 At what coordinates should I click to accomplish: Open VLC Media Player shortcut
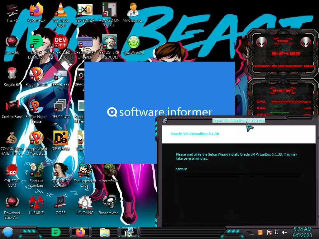(x=61, y=15)
